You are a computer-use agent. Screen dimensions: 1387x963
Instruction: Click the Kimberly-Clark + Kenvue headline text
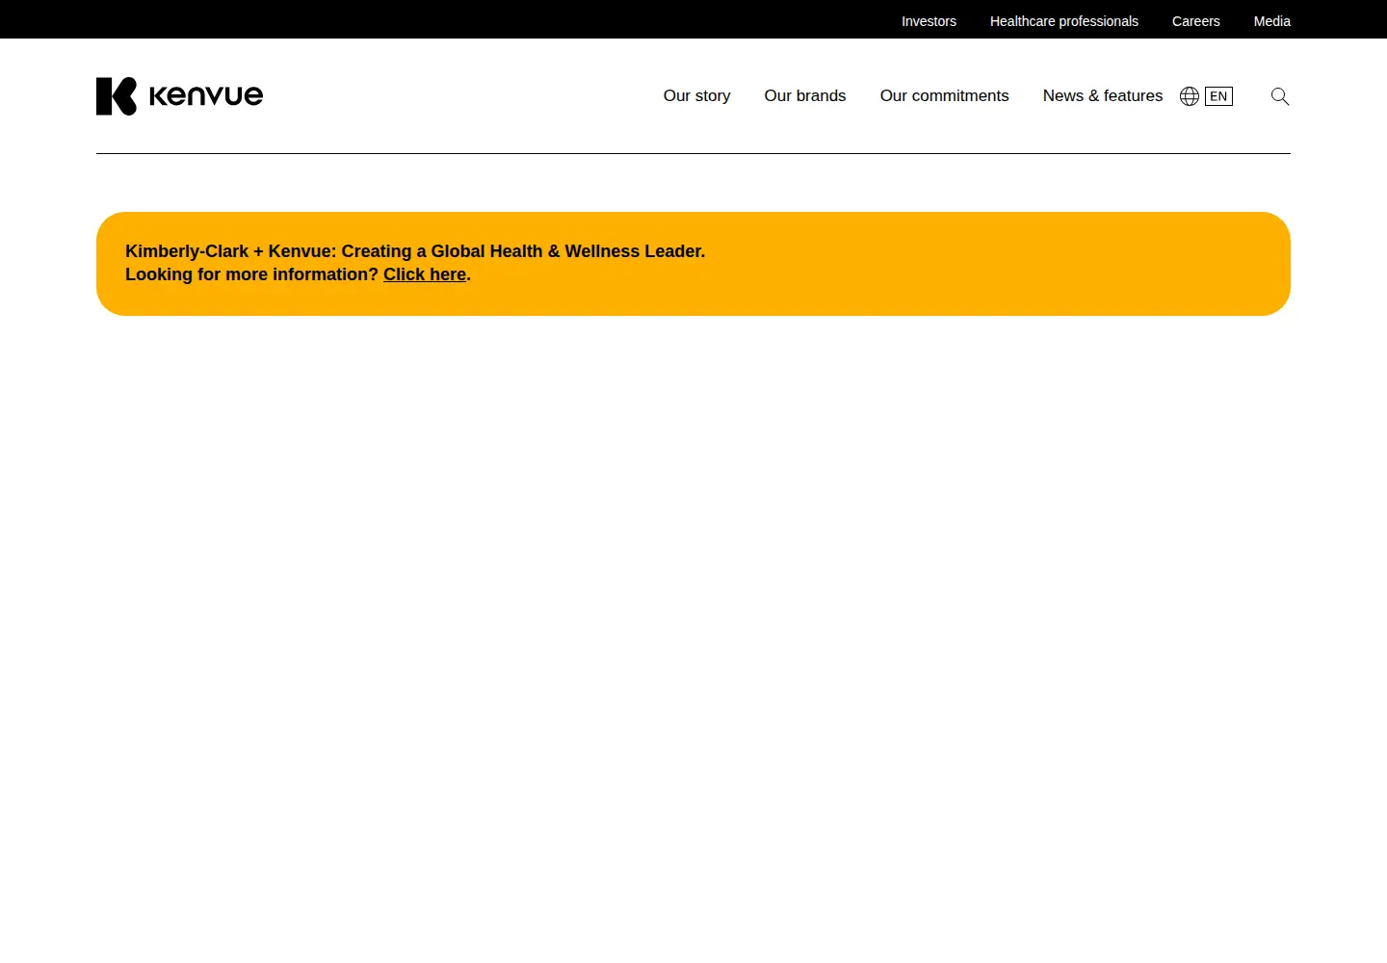click(x=415, y=251)
